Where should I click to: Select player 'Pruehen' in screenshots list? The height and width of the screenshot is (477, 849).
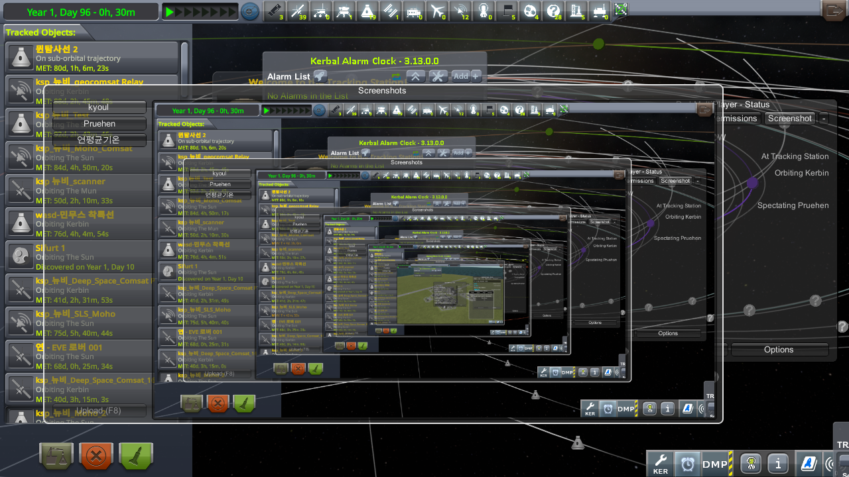click(x=99, y=124)
